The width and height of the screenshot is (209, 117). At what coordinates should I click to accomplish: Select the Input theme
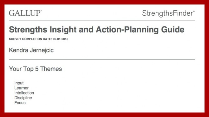click(x=19, y=83)
